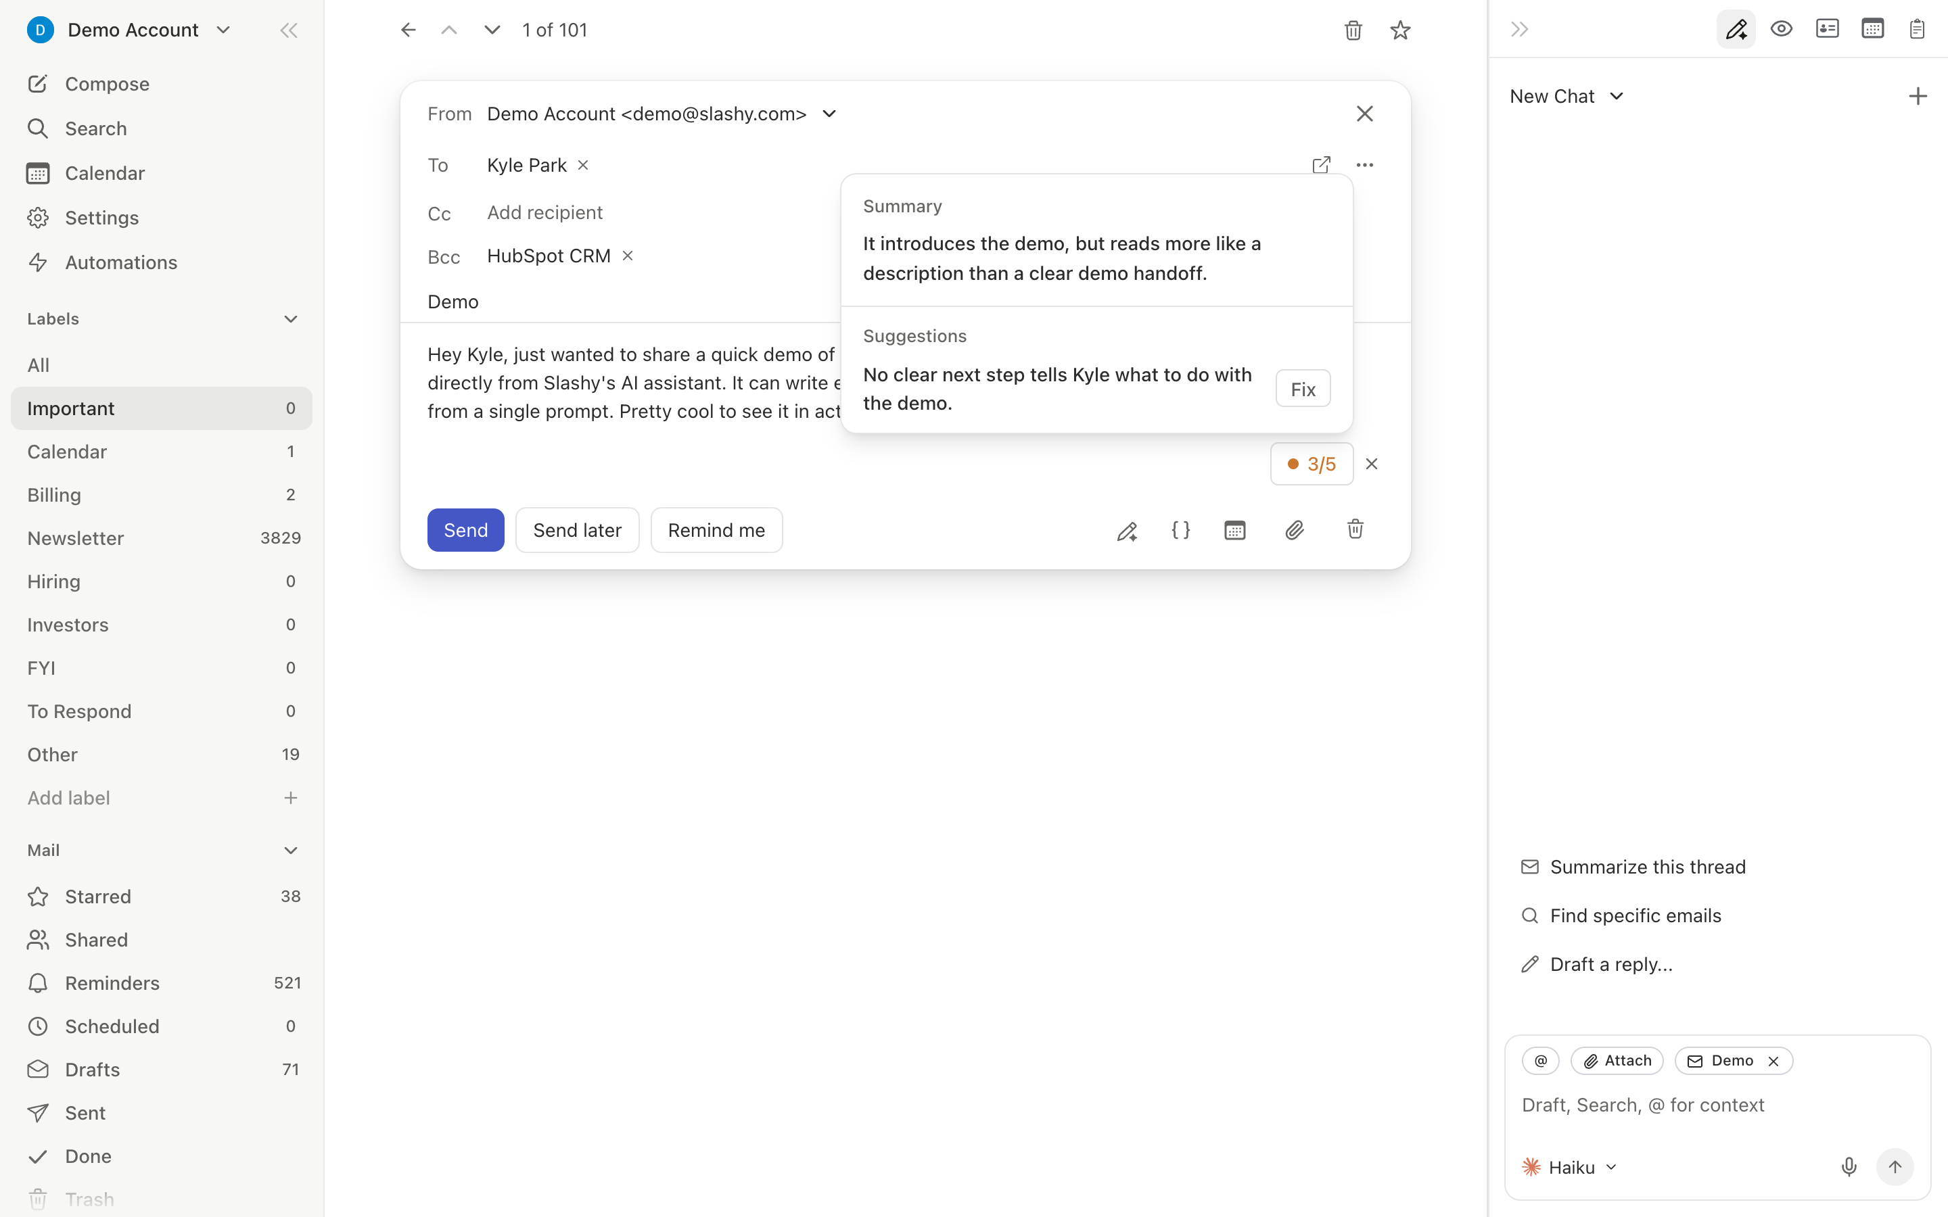
Task: Collapse the left sidebar with double chevron
Action: (288, 30)
